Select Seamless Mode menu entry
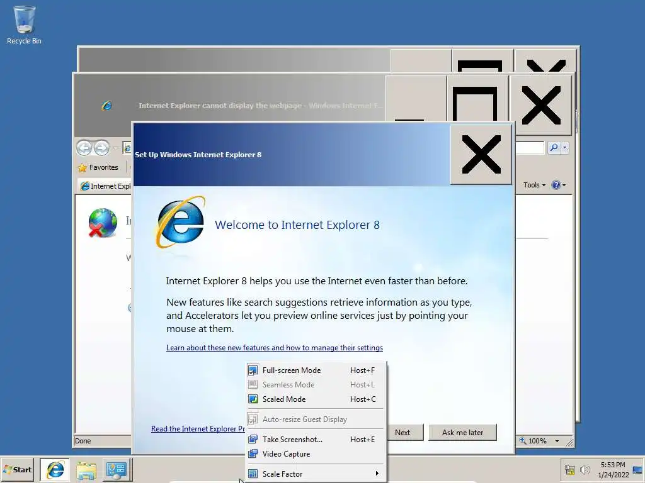 tap(316, 384)
